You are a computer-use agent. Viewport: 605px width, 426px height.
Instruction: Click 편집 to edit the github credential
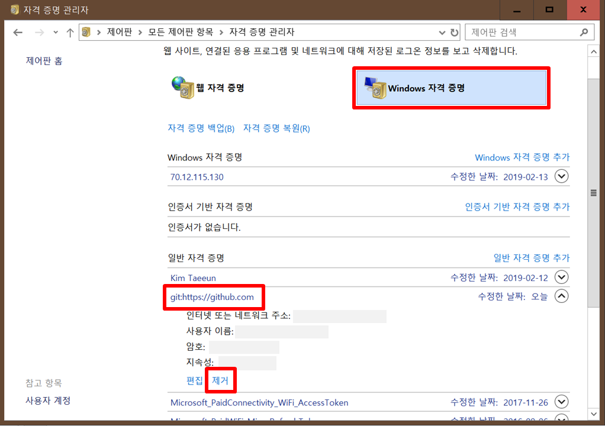click(194, 380)
